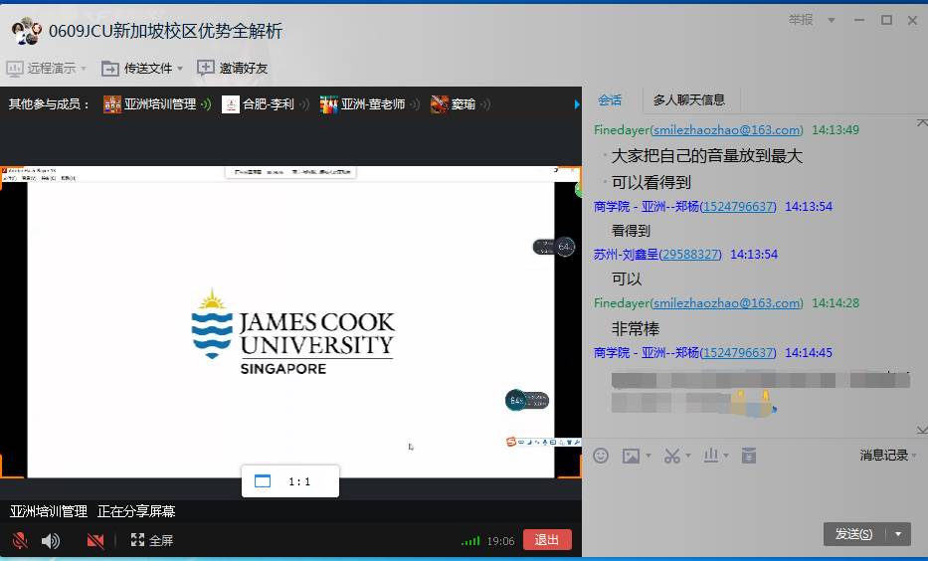This screenshot has height=561, width=928.
Task: Click the 1:1 actual size window icon
Action: (263, 481)
